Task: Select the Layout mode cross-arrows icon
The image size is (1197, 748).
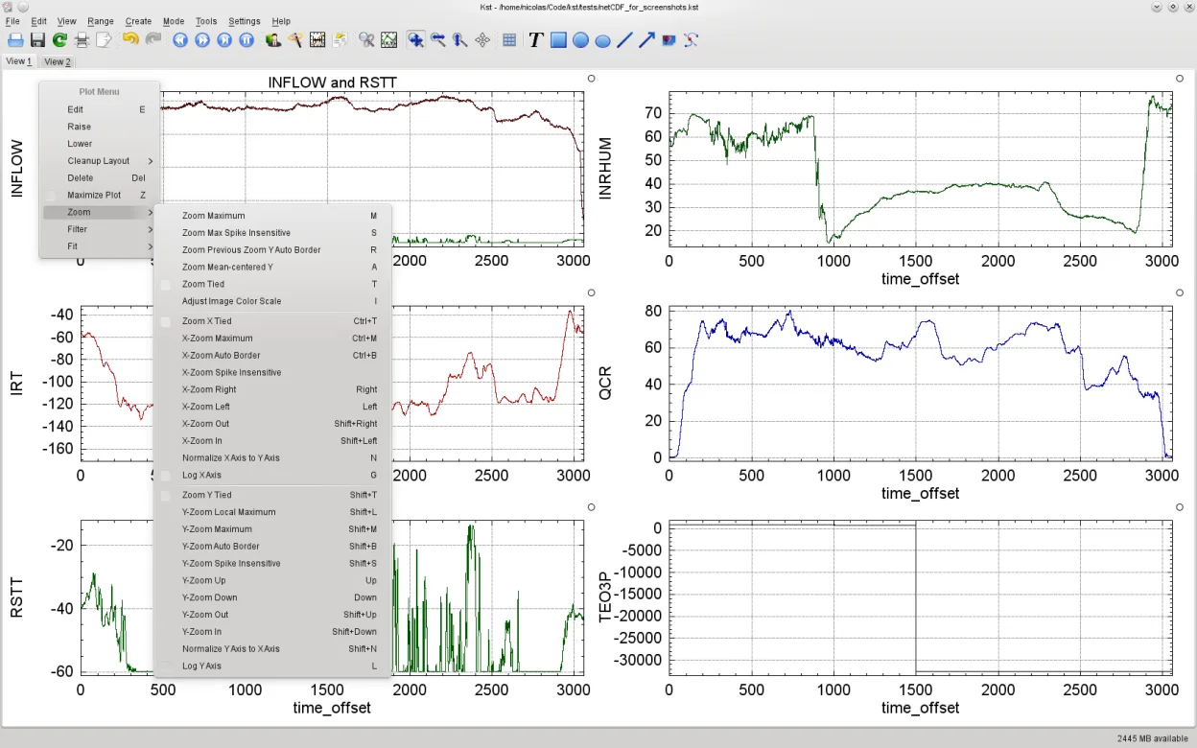Action: [482, 40]
